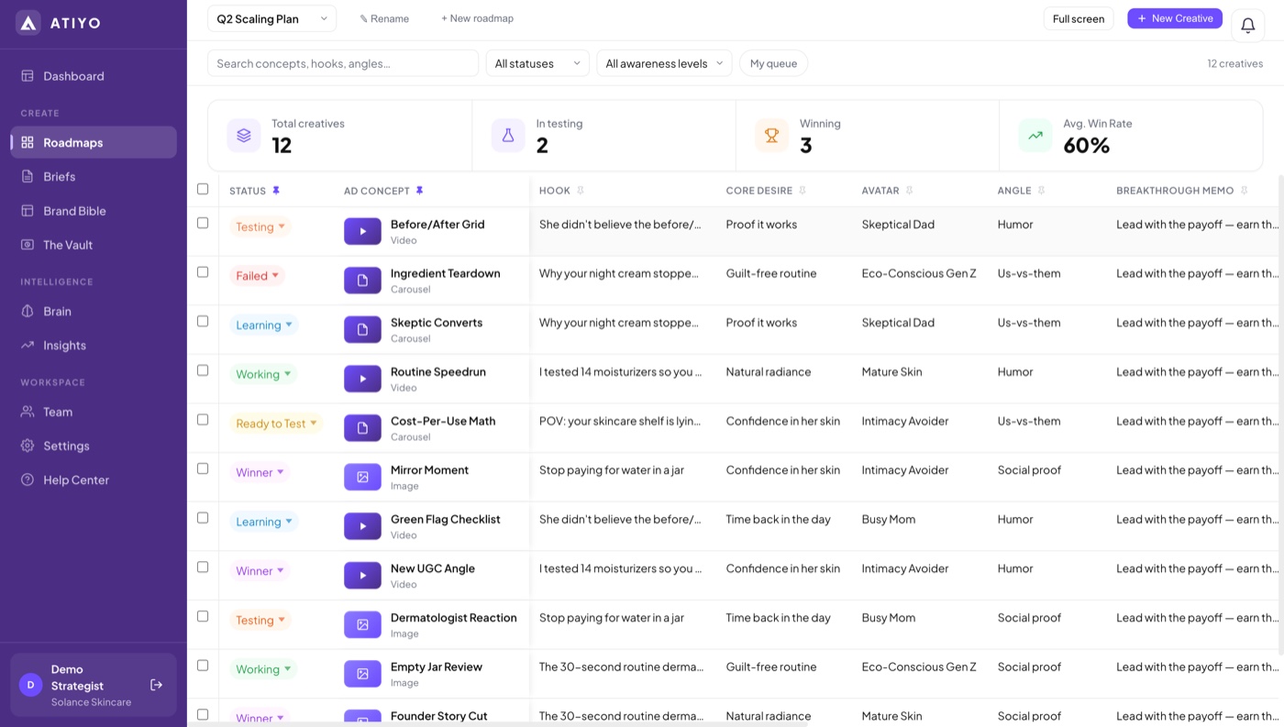The height and width of the screenshot is (727, 1284).
Task: Open Winner status dropdown for Mirror Moment
Action: coord(260,472)
